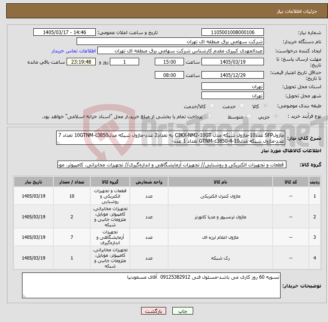Image resolution: width=328 pixels, height=322 pixels.
Task: Click the remaining days field showing 1
Action: pyautogui.click(x=124, y=62)
